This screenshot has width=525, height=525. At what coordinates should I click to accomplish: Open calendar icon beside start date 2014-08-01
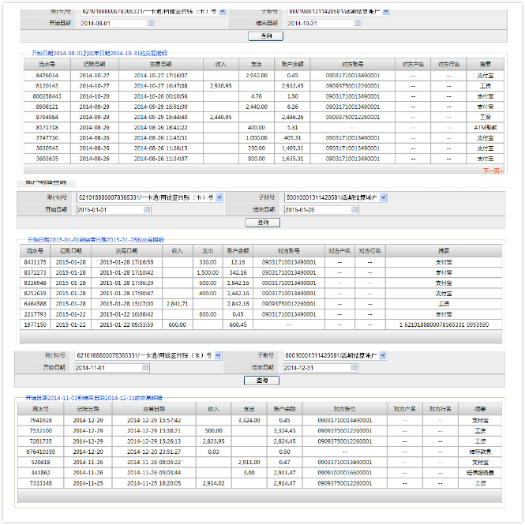tap(150, 23)
